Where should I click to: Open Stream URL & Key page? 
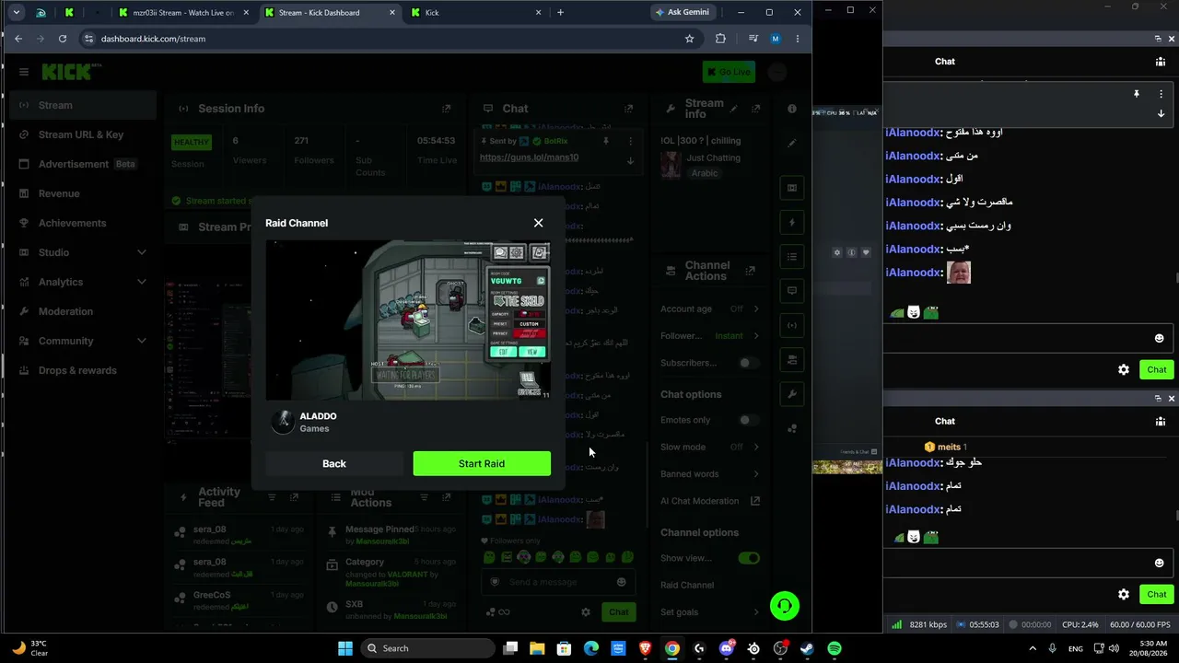[x=83, y=134]
